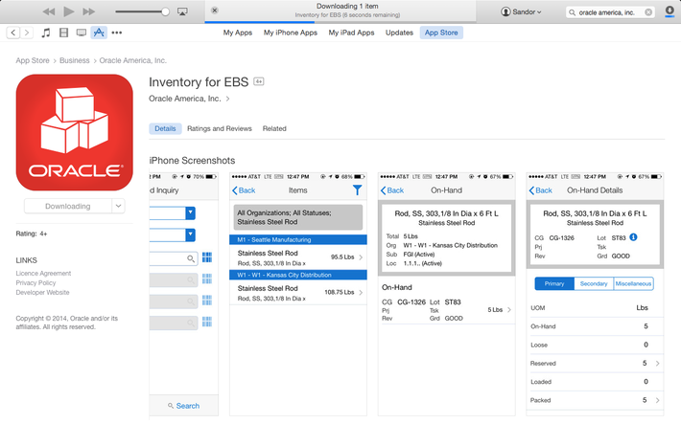Image resolution: width=681 pixels, height=424 pixels.
Task: Open the 108.75 Lbs Stainless Steel Rod row
Action: [x=298, y=292]
